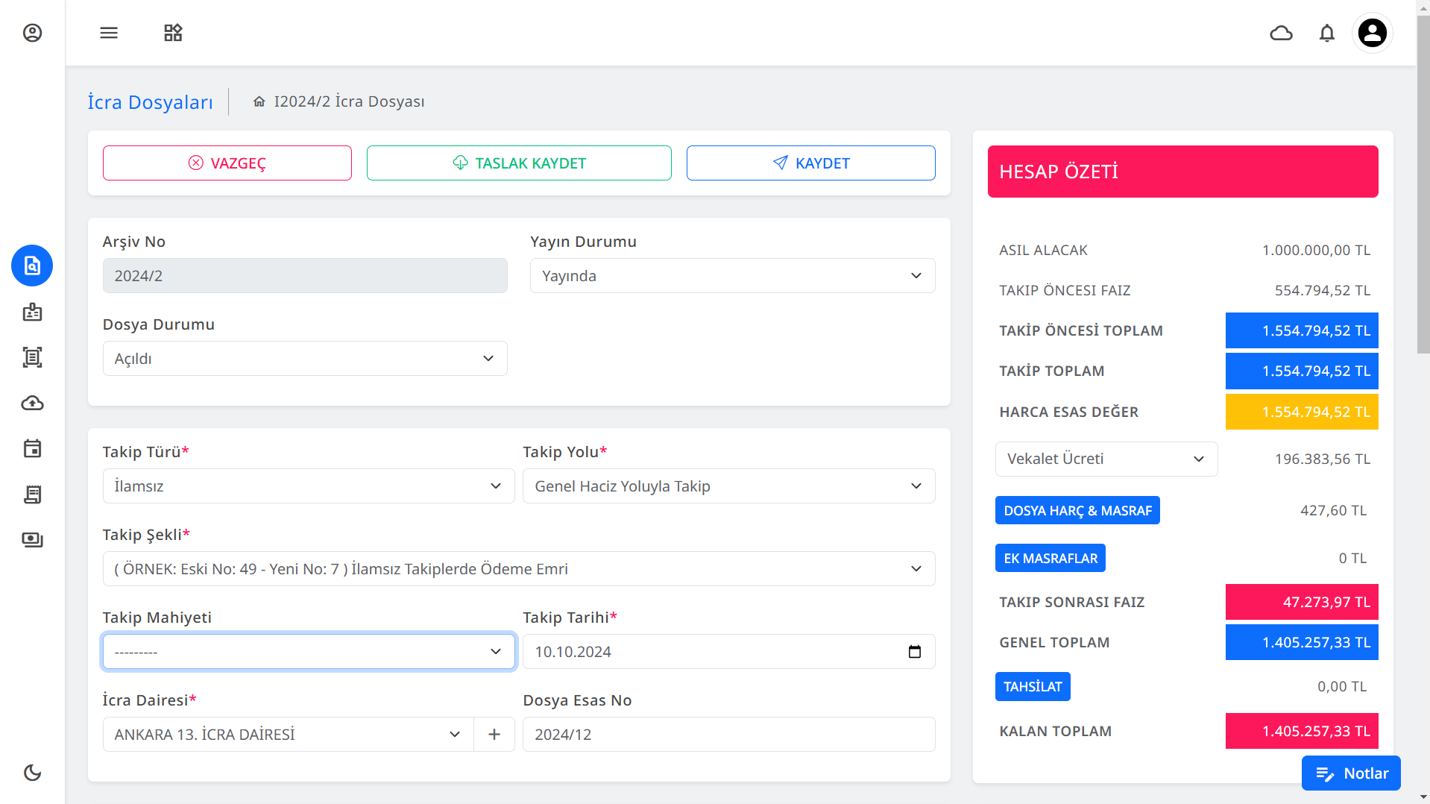This screenshot has height=804, width=1430.
Task: Expand the Vekalet Ücreti dropdown
Action: 1106,459
